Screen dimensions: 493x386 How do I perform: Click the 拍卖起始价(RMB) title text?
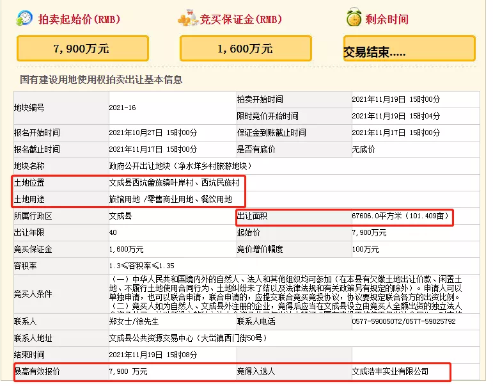[79, 19]
